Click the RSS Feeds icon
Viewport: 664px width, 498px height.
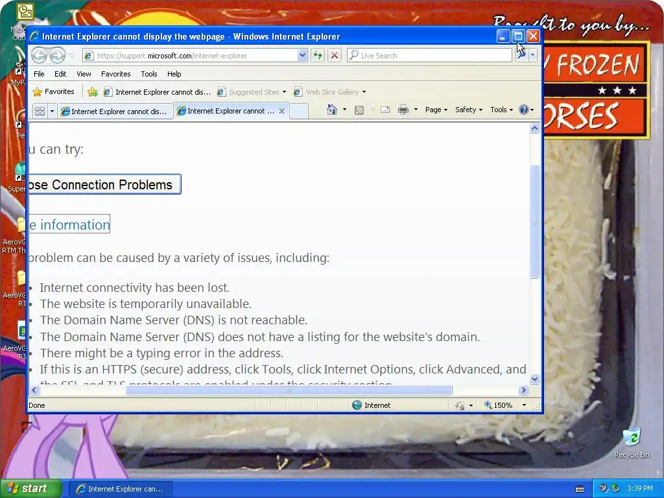pyautogui.click(x=359, y=110)
